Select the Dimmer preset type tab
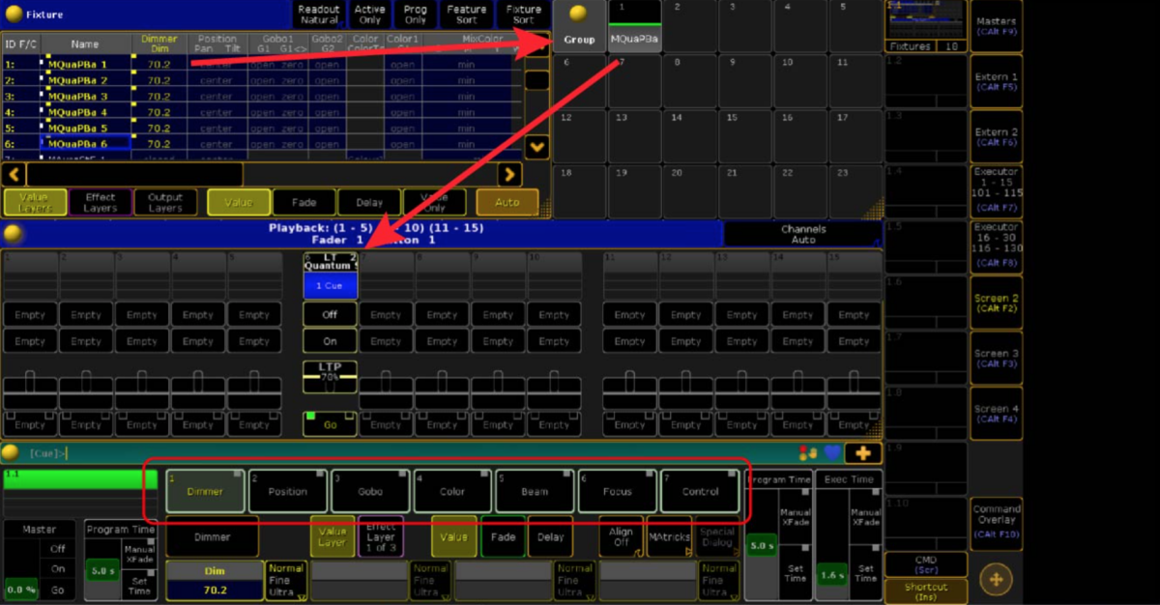The height and width of the screenshot is (605, 1160). click(x=205, y=491)
